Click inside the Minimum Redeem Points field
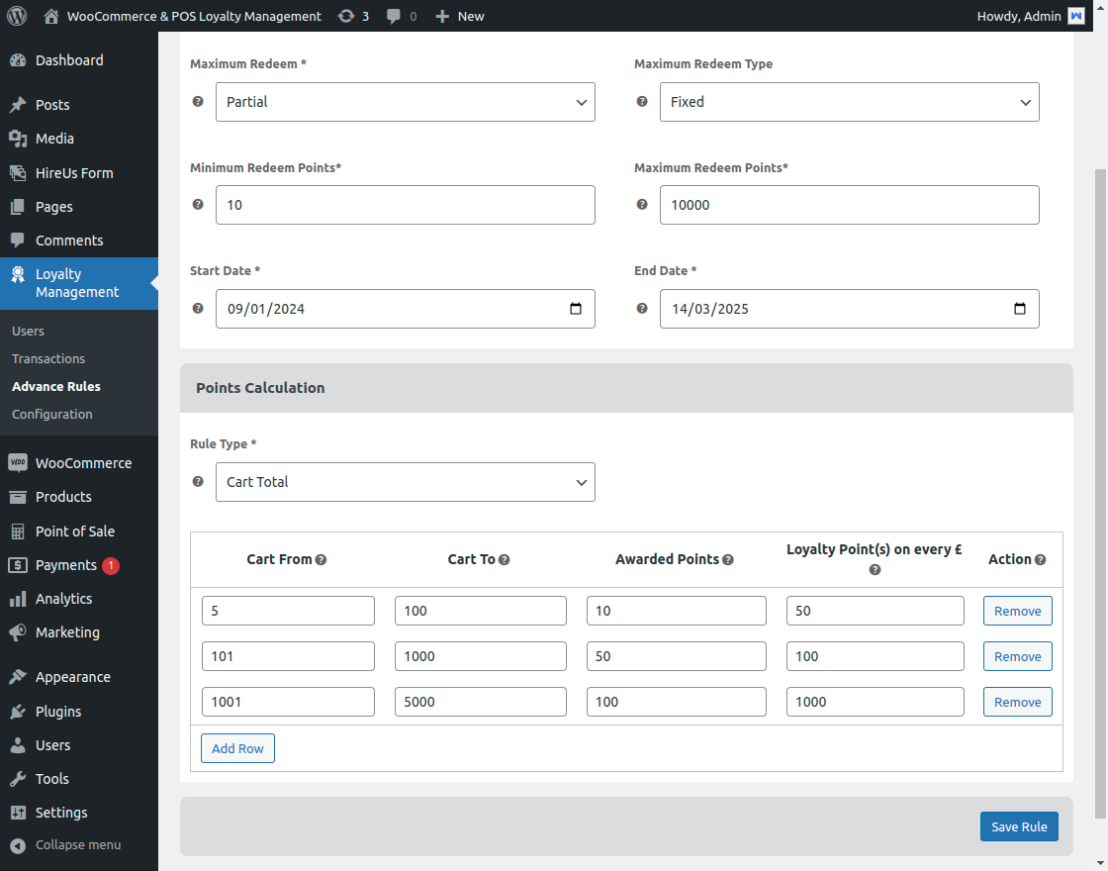 (x=406, y=205)
